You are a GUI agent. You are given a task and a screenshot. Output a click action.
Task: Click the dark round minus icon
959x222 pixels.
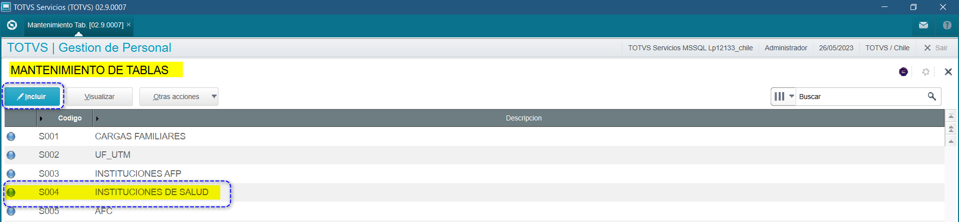(903, 72)
